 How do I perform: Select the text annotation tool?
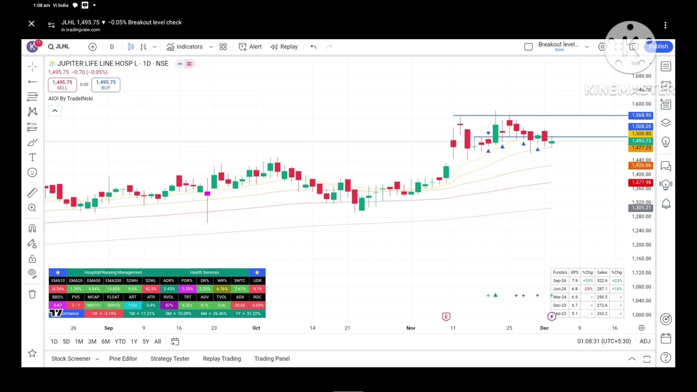coord(32,157)
